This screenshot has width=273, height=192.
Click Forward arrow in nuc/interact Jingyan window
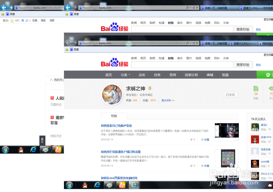[x=75, y=7]
